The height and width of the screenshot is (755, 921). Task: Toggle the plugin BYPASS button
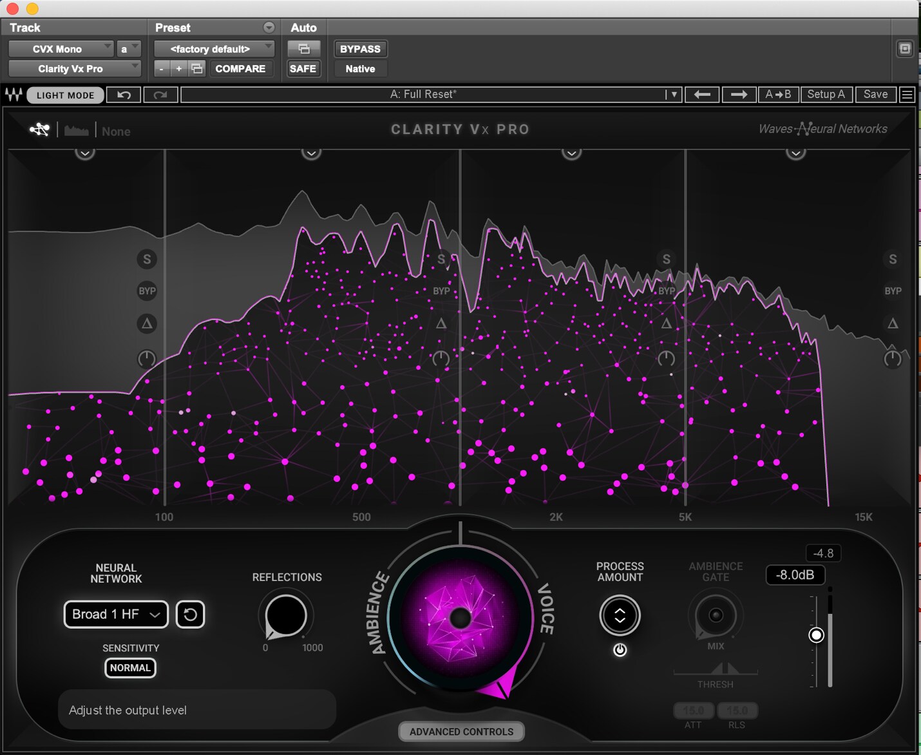tap(360, 49)
